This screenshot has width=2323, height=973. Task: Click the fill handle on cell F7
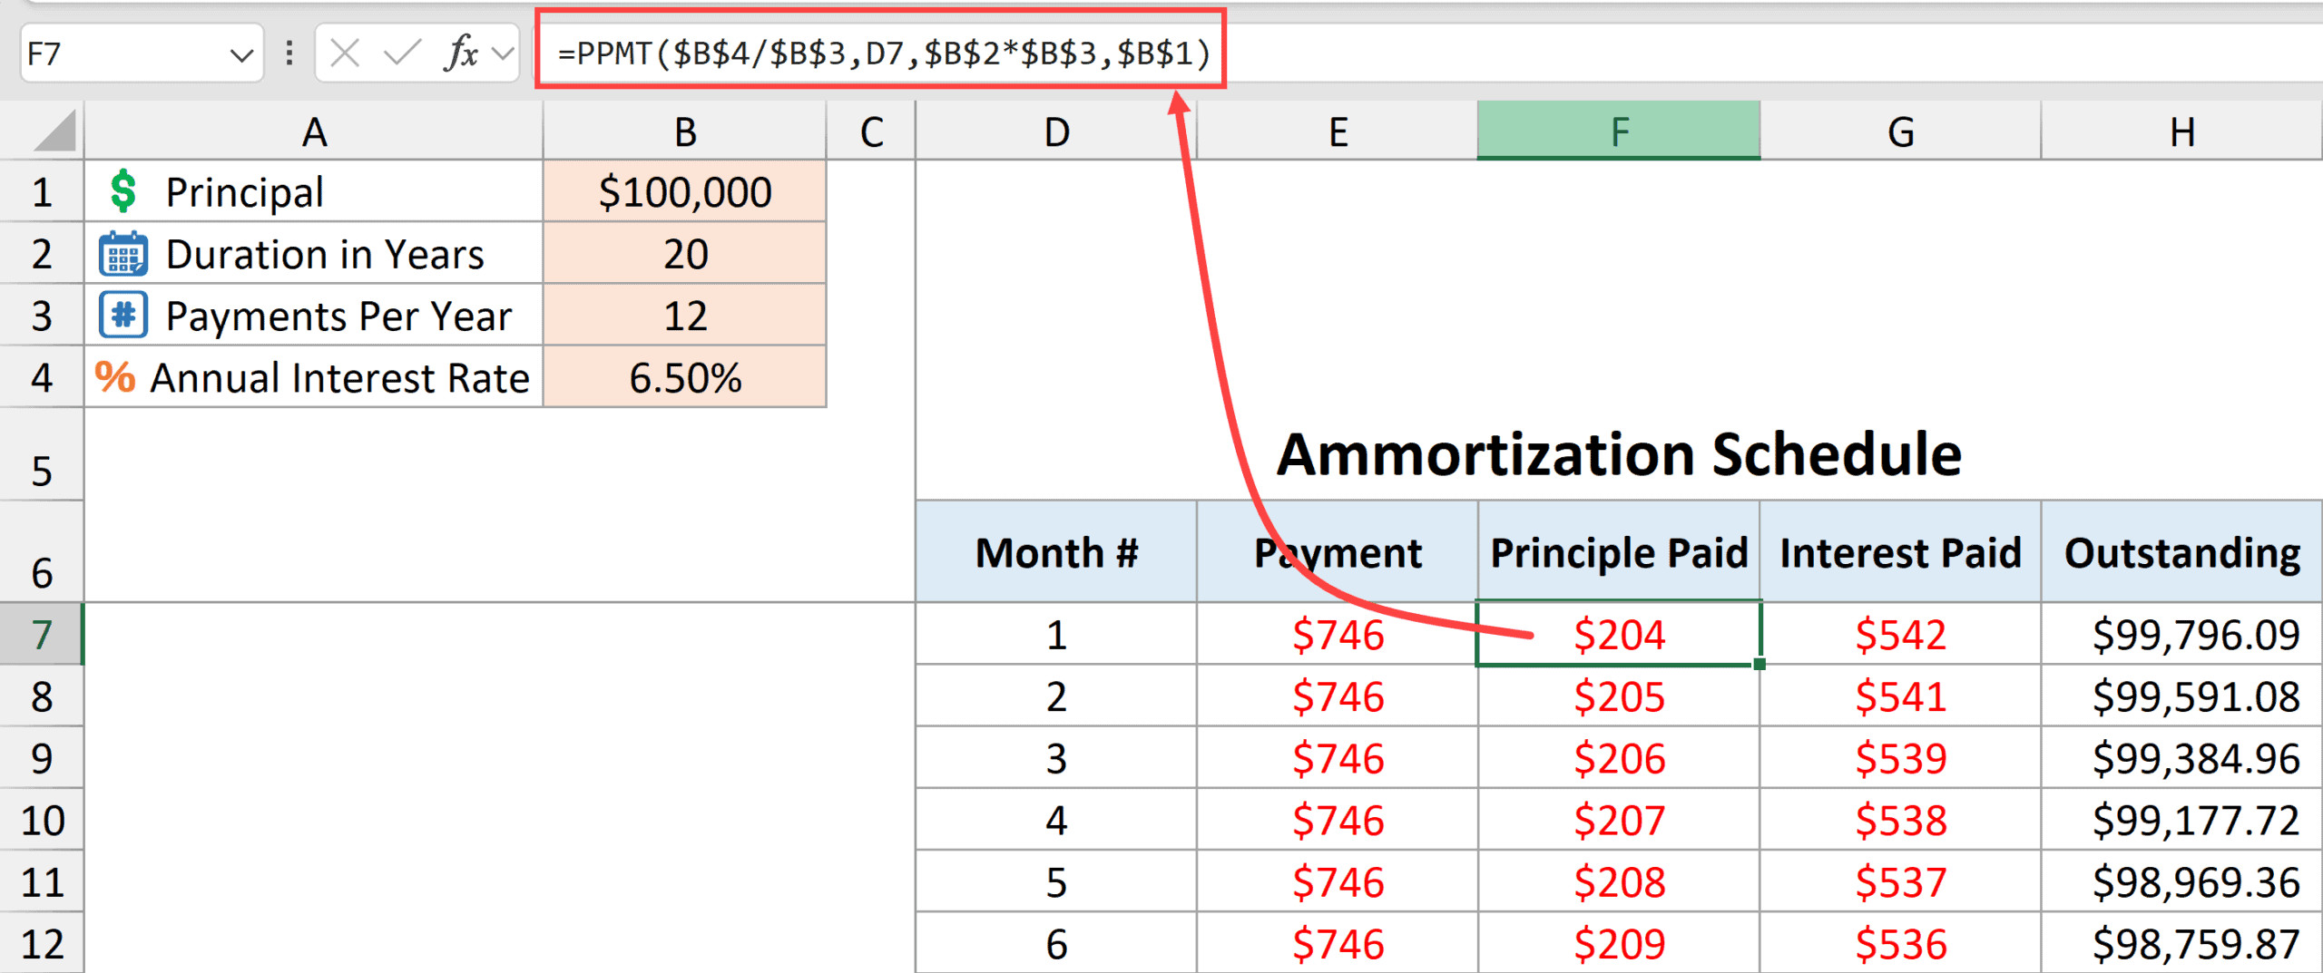[1759, 664]
